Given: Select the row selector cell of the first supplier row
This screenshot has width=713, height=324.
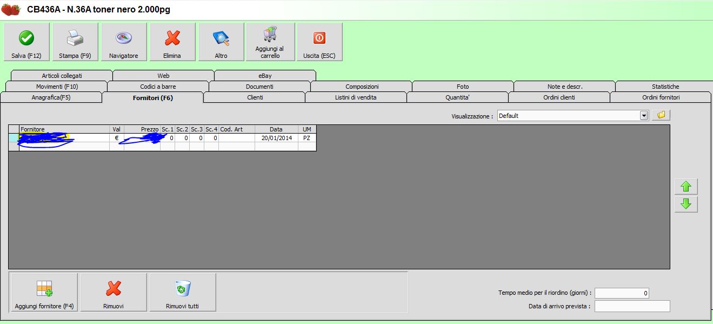Looking at the screenshot, I should point(14,138).
